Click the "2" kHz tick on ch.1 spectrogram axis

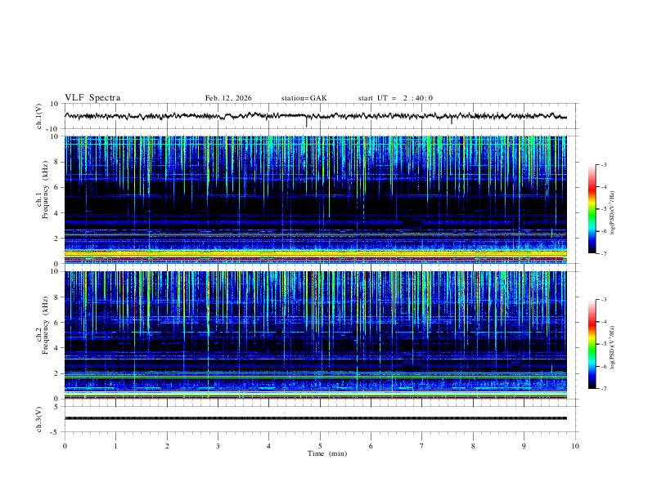(56, 238)
